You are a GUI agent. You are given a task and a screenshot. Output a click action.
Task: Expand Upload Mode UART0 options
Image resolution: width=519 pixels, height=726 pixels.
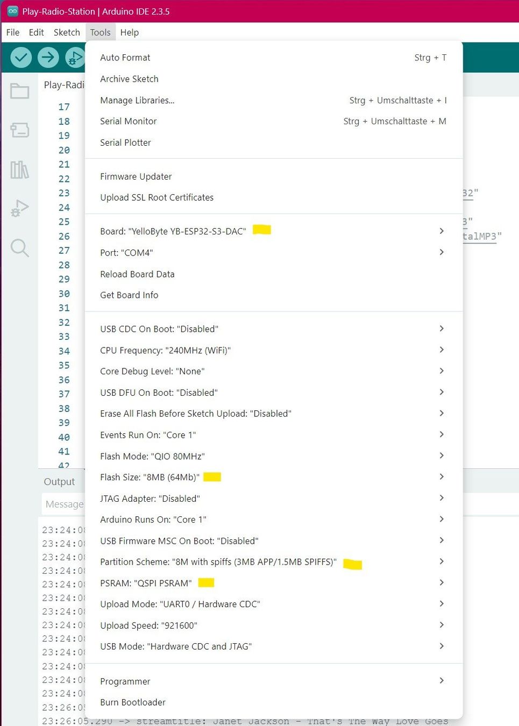(x=274, y=604)
